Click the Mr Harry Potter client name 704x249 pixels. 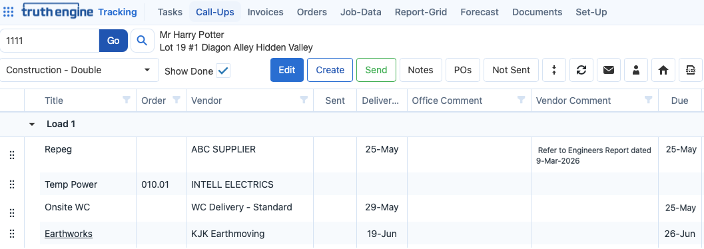[x=192, y=35]
